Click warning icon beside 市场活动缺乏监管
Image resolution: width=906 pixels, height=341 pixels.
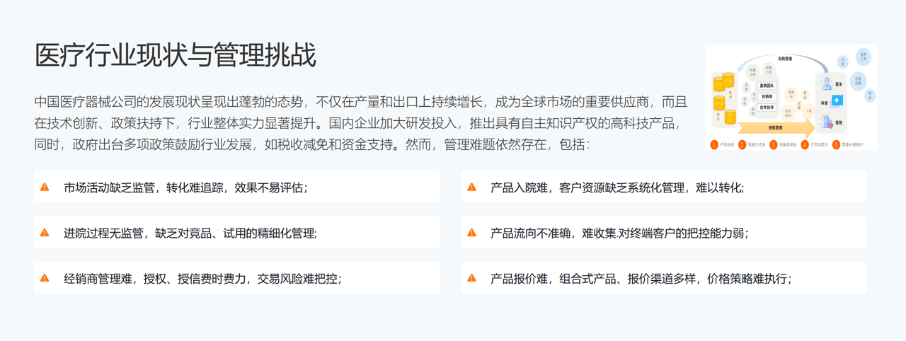pyautogui.click(x=45, y=187)
